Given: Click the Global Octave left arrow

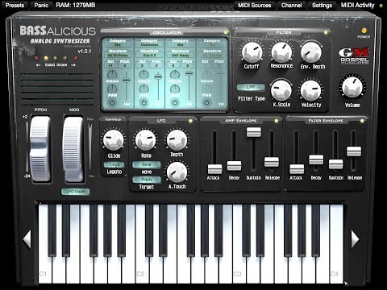Looking at the screenshot, I should pyautogui.click(x=38, y=65).
